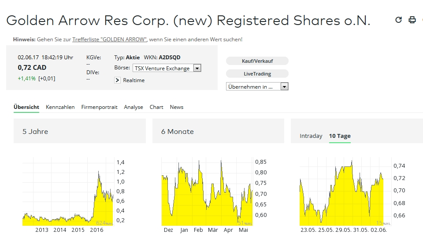Switch chart to Intraday view
The height and width of the screenshot is (238, 423).
311,136
